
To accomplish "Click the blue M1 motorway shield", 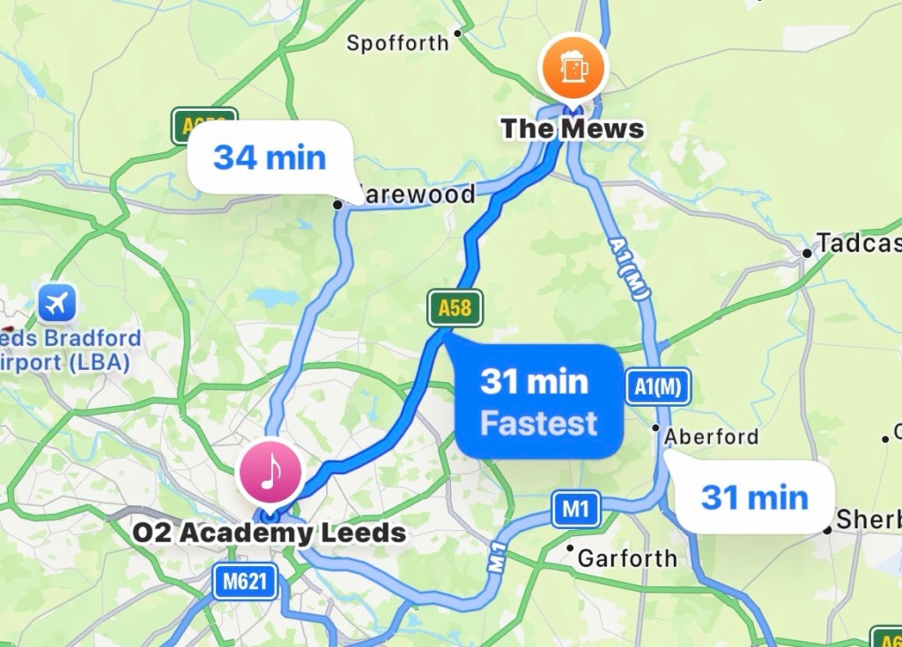I will tap(576, 509).
